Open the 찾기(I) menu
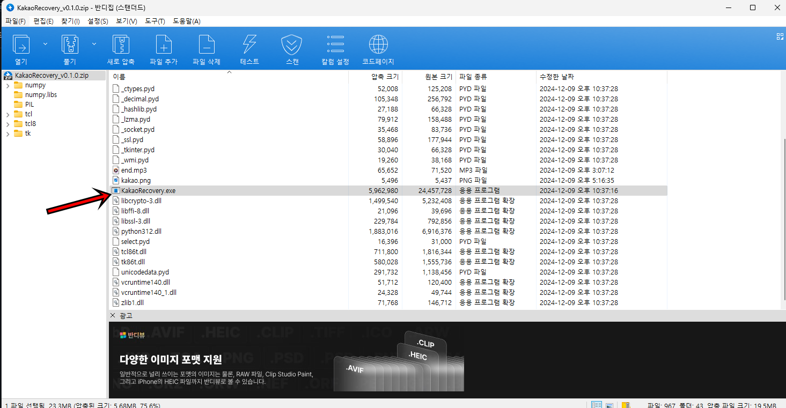Screen dimensions: 786x408 click(70, 21)
